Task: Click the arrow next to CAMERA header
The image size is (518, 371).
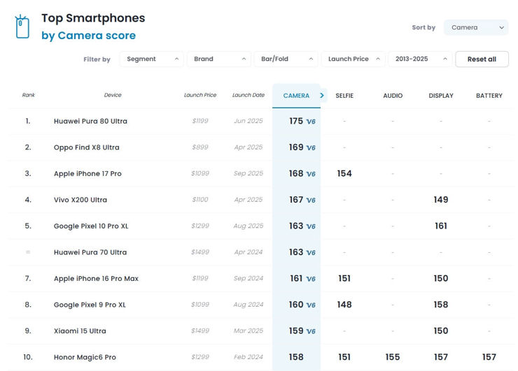Action: click(x=322, y=95)
